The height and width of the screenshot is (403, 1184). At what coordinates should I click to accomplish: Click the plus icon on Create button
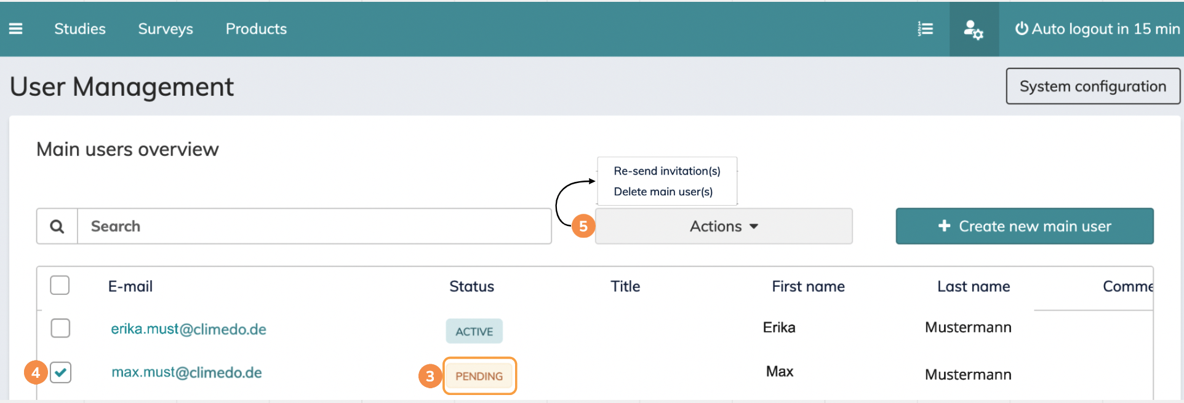click(x=944, y=226)
